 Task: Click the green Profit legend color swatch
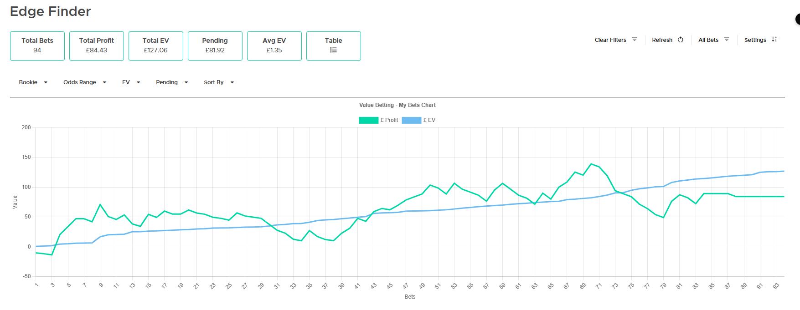[x=368, y=120]
